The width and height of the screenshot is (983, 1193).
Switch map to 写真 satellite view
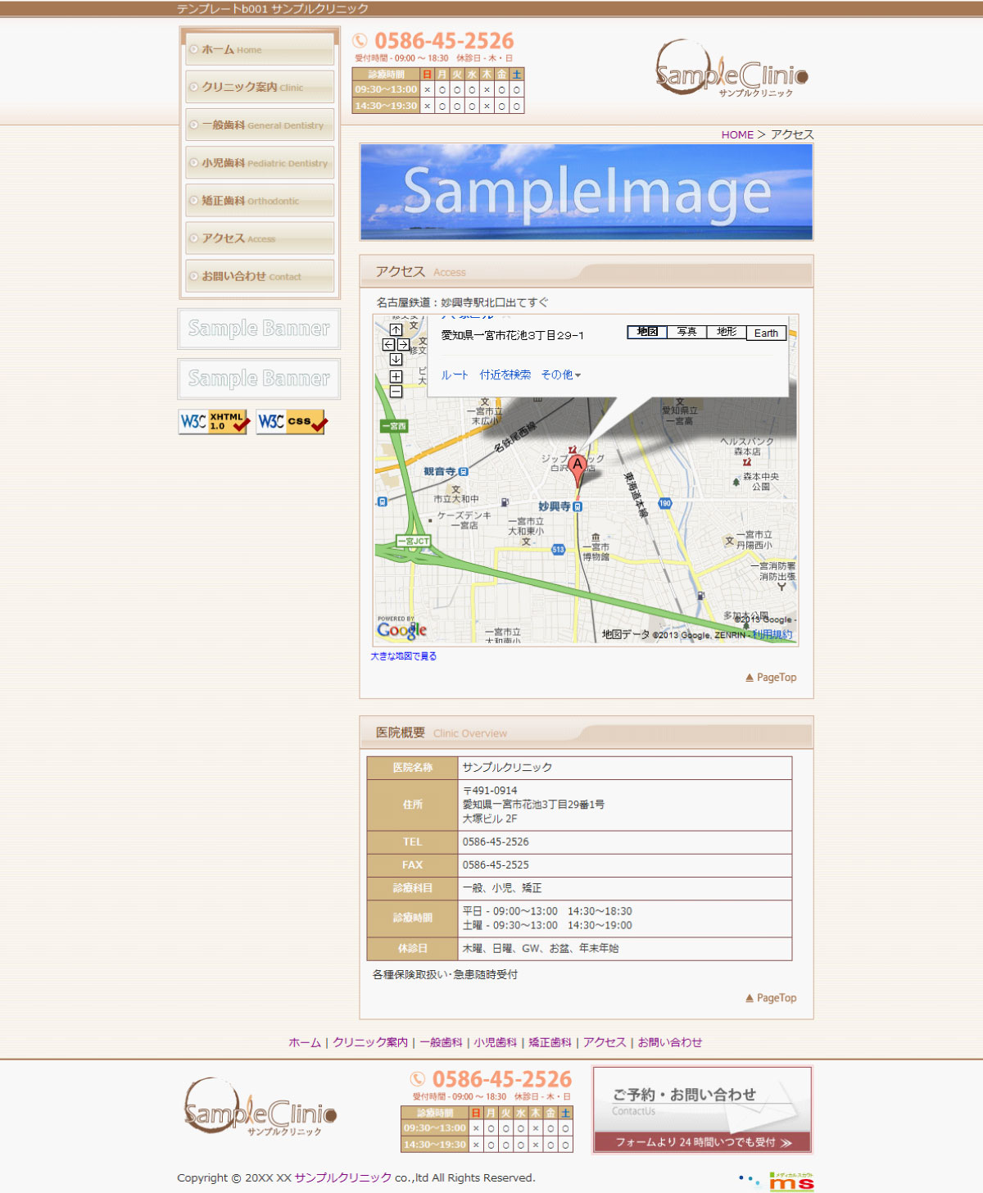686,332
